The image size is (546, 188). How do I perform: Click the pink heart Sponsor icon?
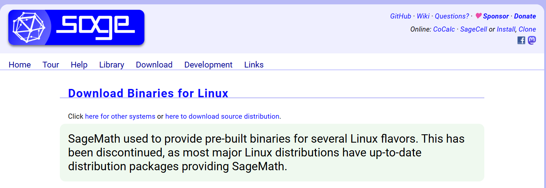(x=479, y=16)
